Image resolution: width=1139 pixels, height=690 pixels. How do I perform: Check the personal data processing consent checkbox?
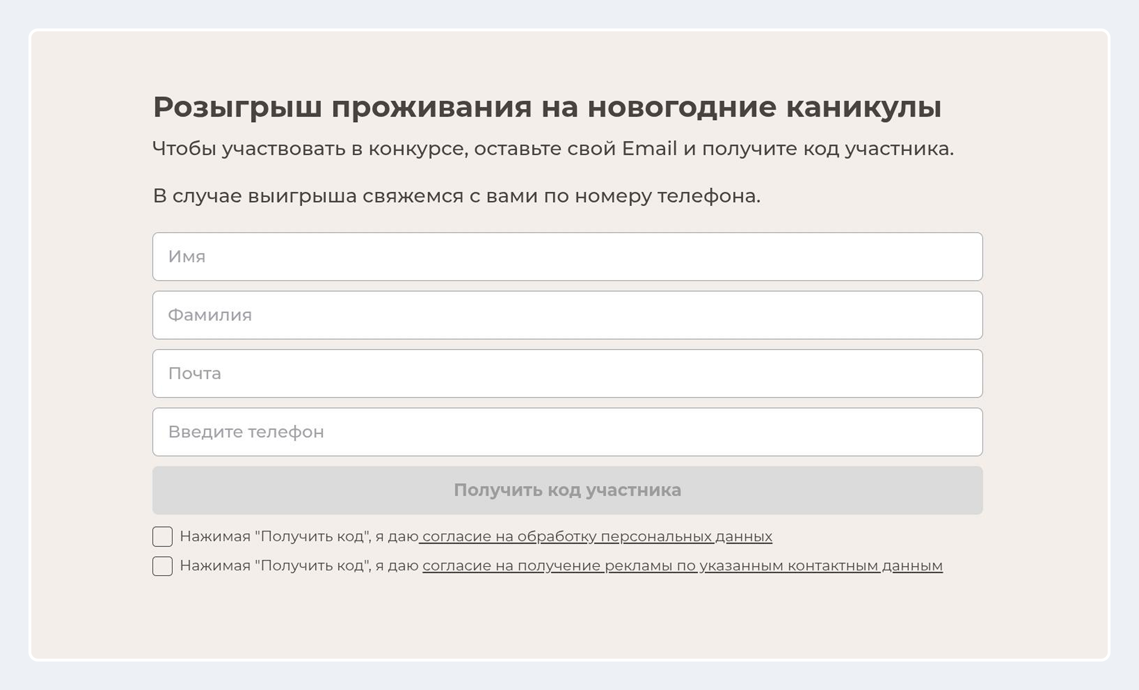[162, 537]
